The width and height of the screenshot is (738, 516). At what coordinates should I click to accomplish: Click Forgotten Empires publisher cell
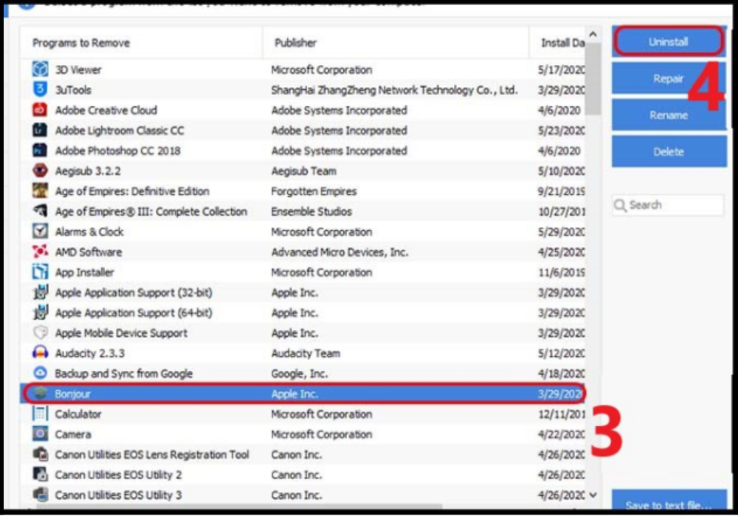coord(314,191)
